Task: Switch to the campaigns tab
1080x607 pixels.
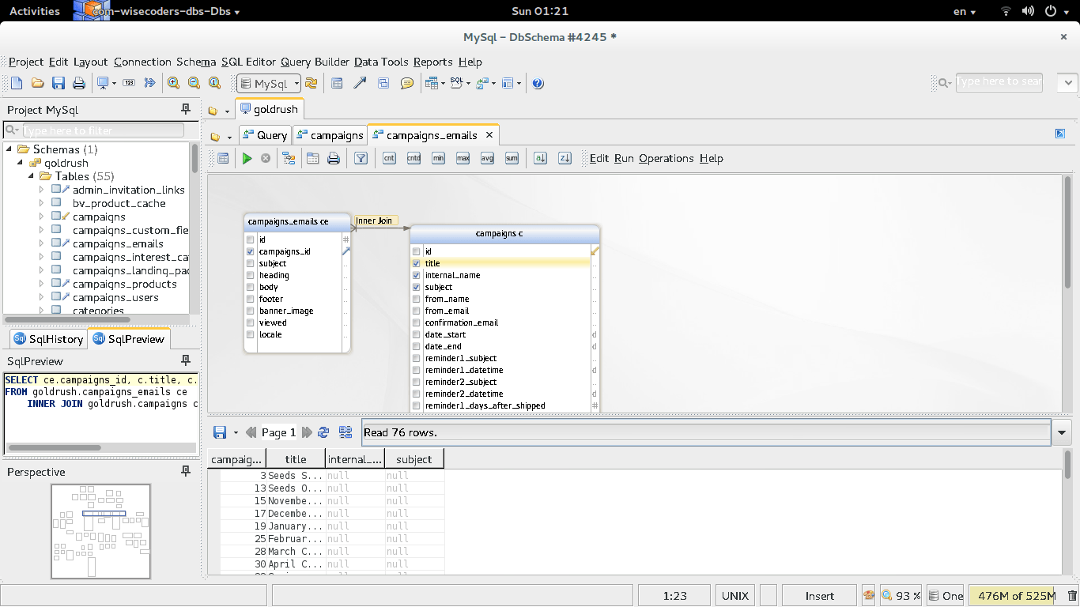Action: pyautogui.click(x=329, y=135)
